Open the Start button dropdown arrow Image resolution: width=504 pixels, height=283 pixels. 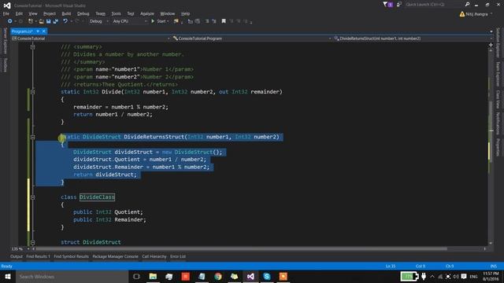click(x=168, y=21)
